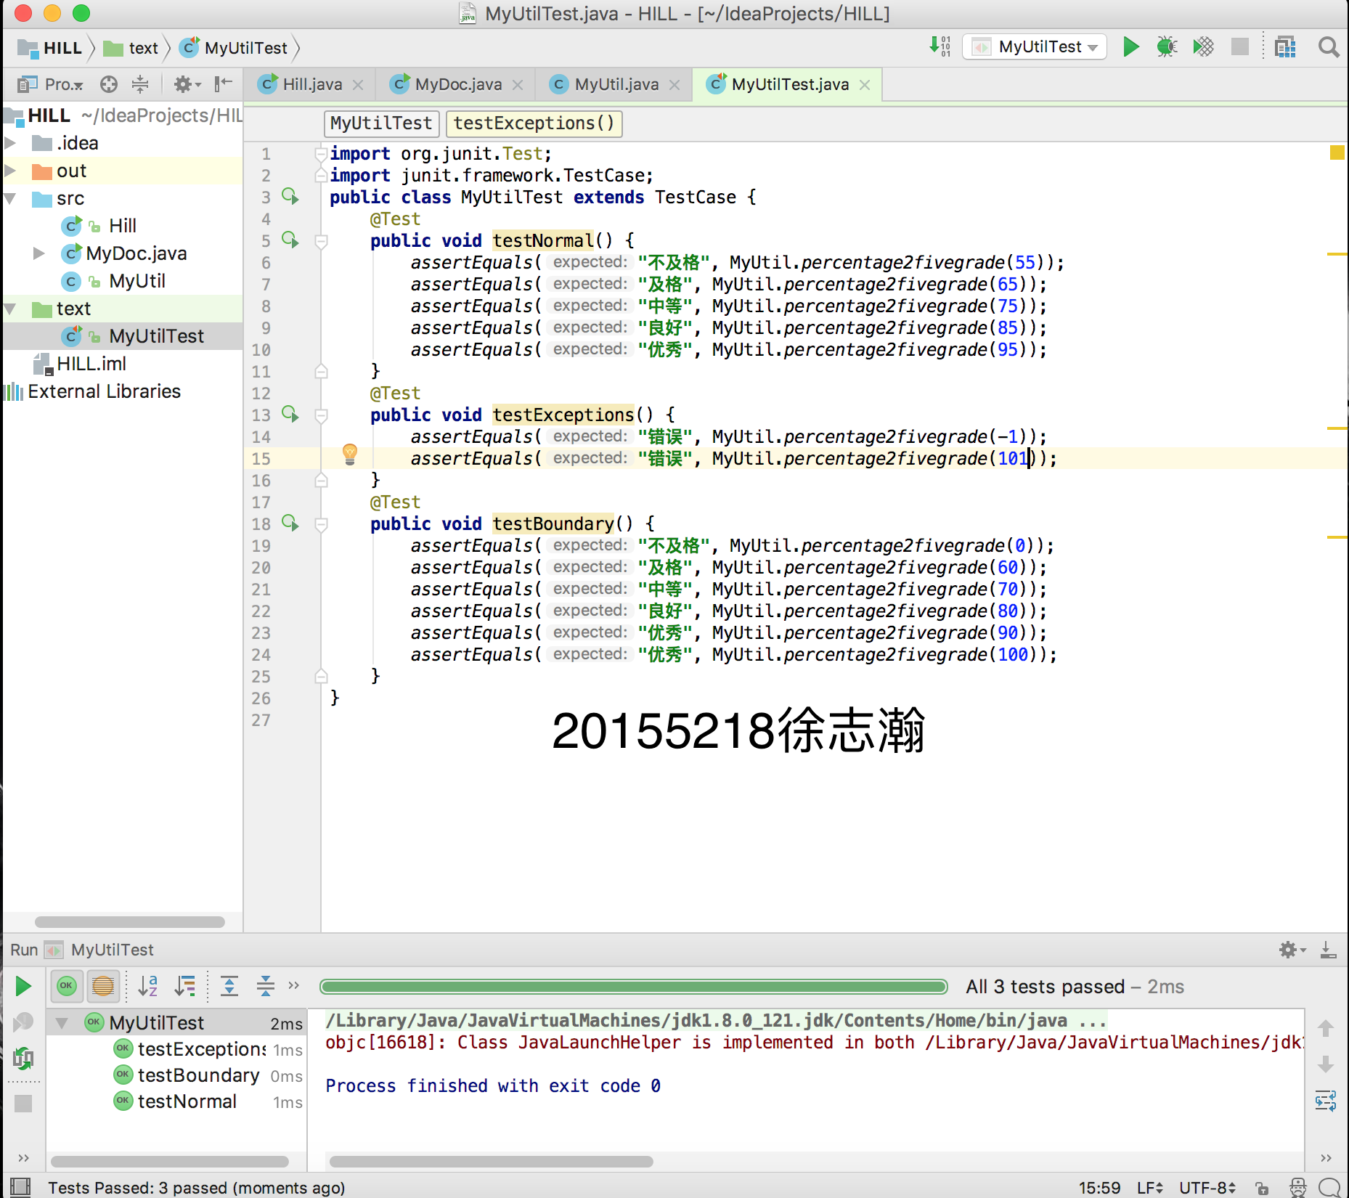Change LF line separator setting
1349x1198 pixels.
pos(1150,1188)
